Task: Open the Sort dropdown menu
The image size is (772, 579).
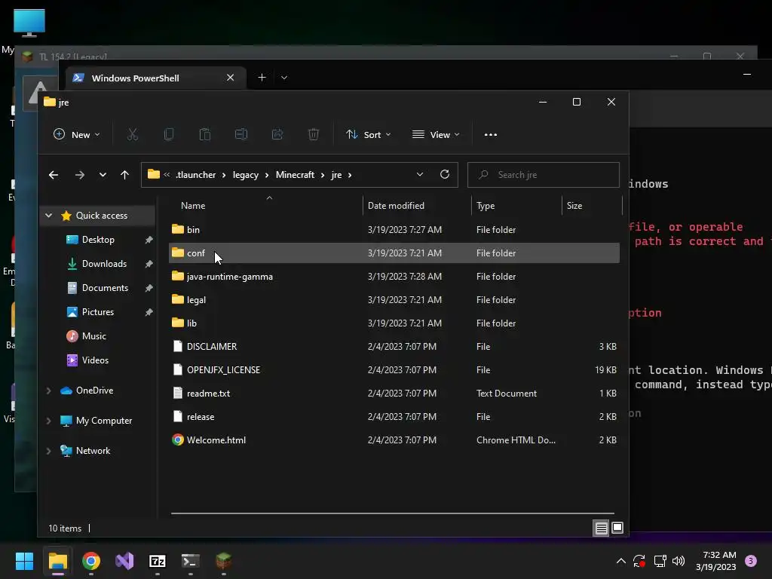Action: coord(368,134)
